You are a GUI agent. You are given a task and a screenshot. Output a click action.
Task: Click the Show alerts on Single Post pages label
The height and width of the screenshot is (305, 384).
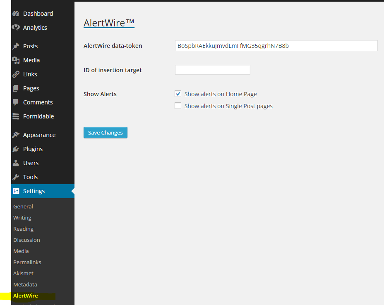[x=228, y=106]
